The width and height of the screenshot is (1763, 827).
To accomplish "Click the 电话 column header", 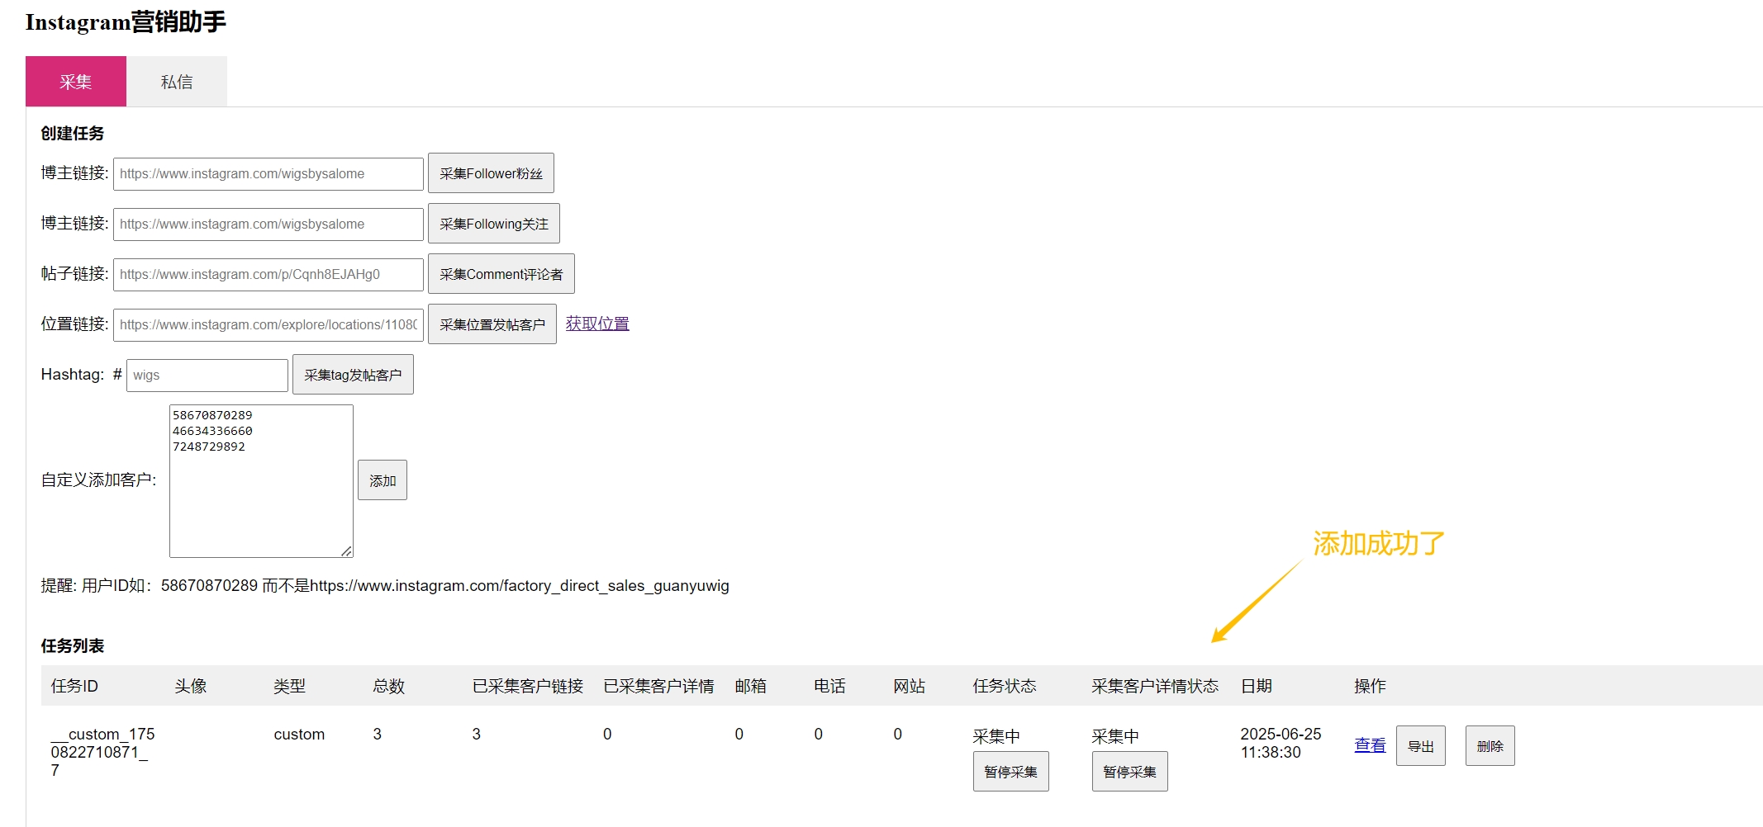I will [830, 686].
